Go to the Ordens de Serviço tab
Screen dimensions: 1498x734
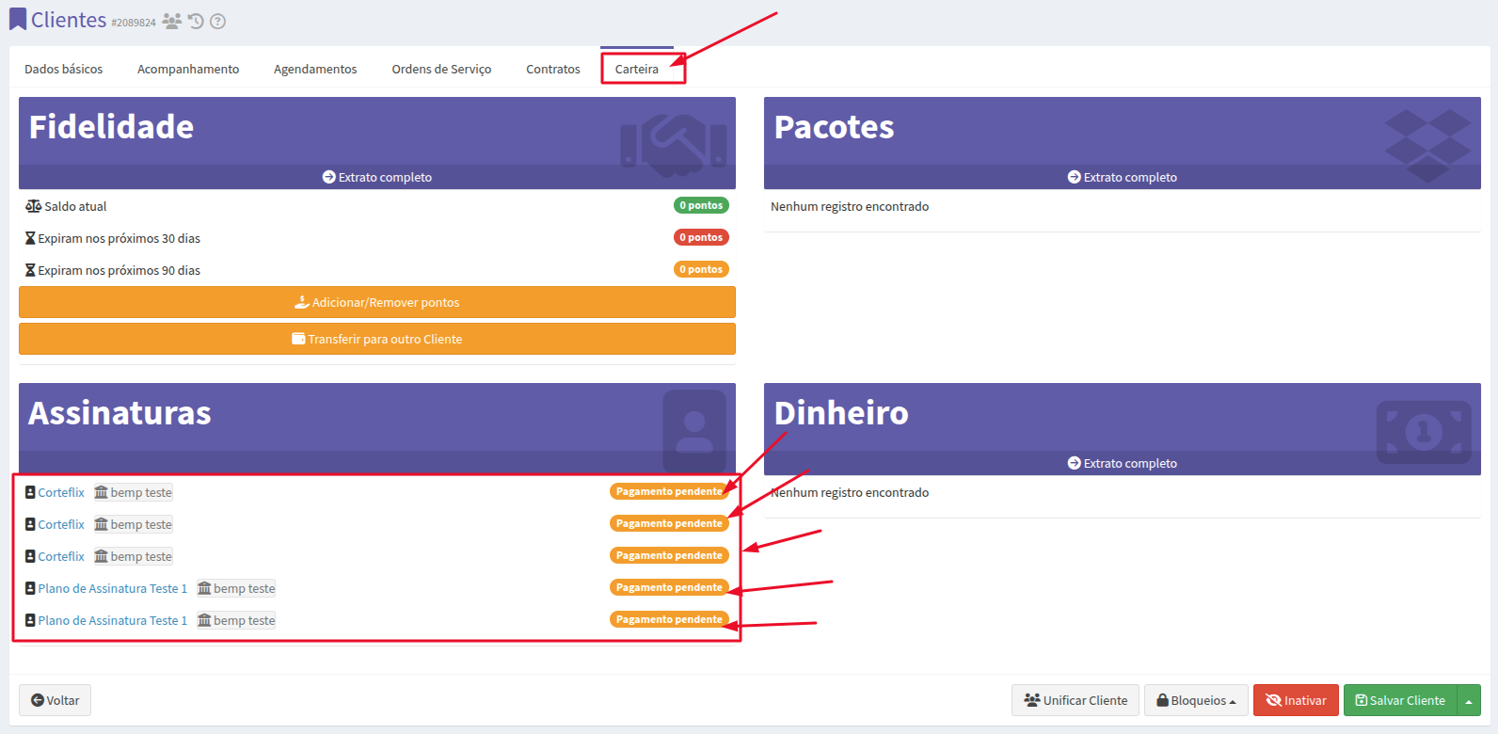tap(441, 69)
